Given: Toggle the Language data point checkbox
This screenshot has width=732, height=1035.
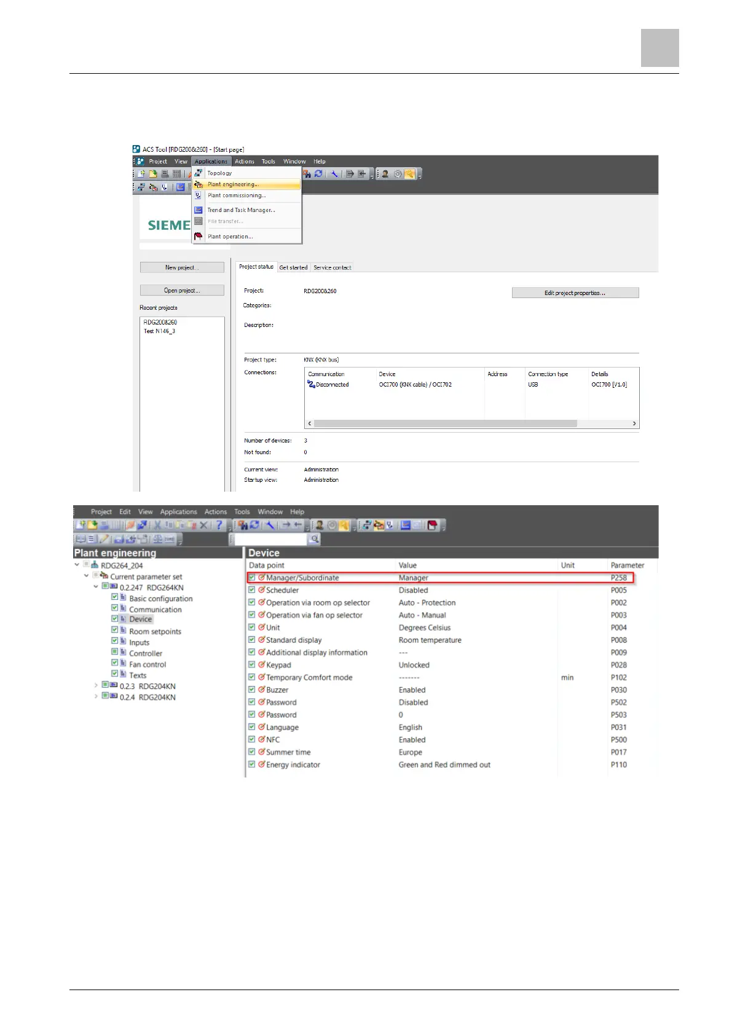Looking at the screenshot, I should point(251,726).
